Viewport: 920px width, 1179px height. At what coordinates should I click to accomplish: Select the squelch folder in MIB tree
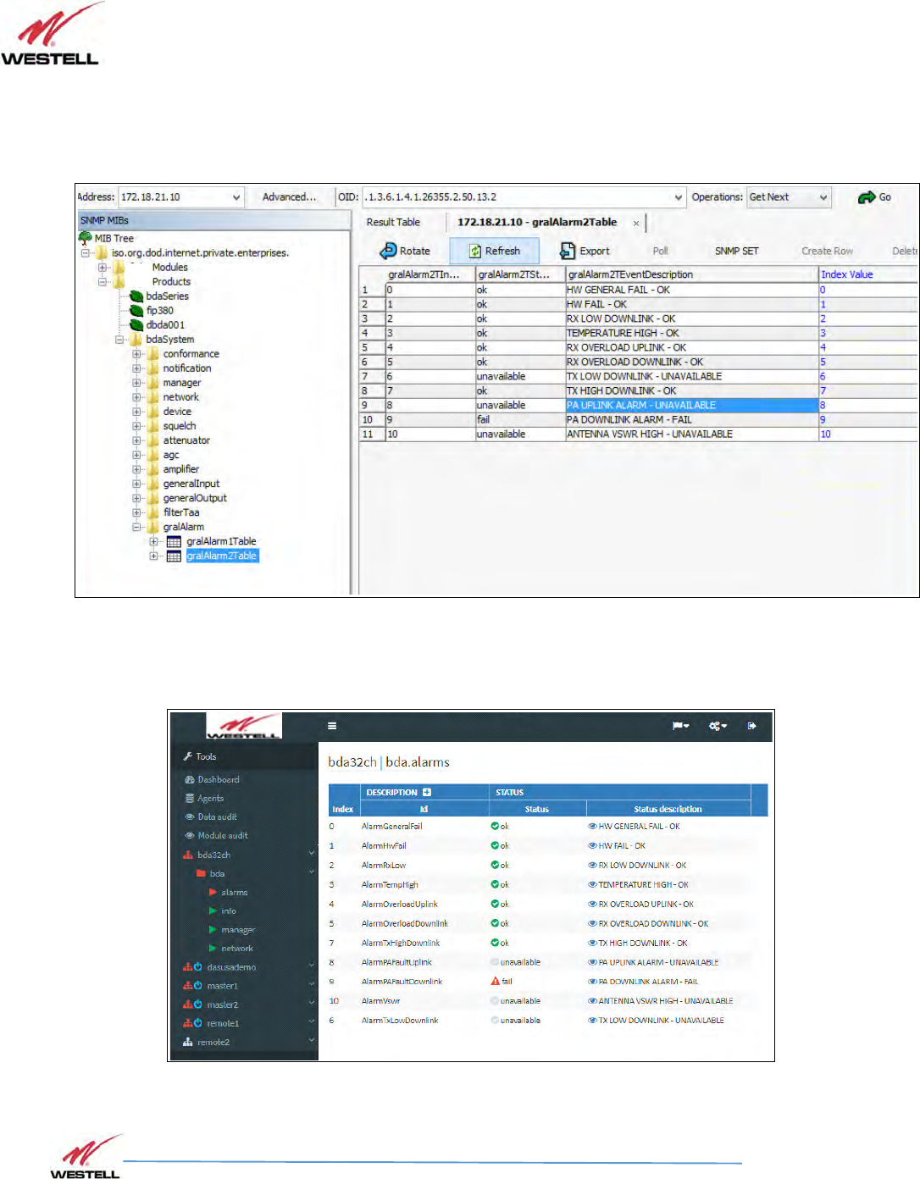[x=179, y=426]
